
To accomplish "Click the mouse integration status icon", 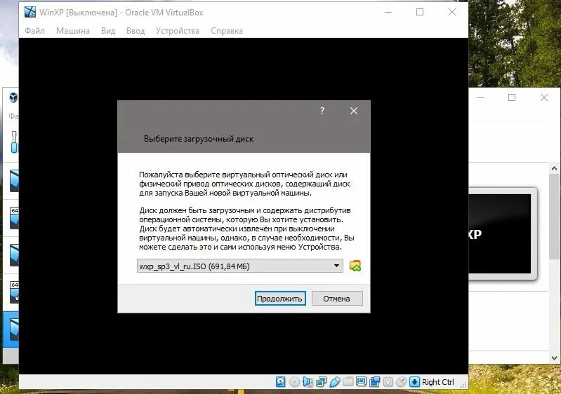I will (402, 382).
